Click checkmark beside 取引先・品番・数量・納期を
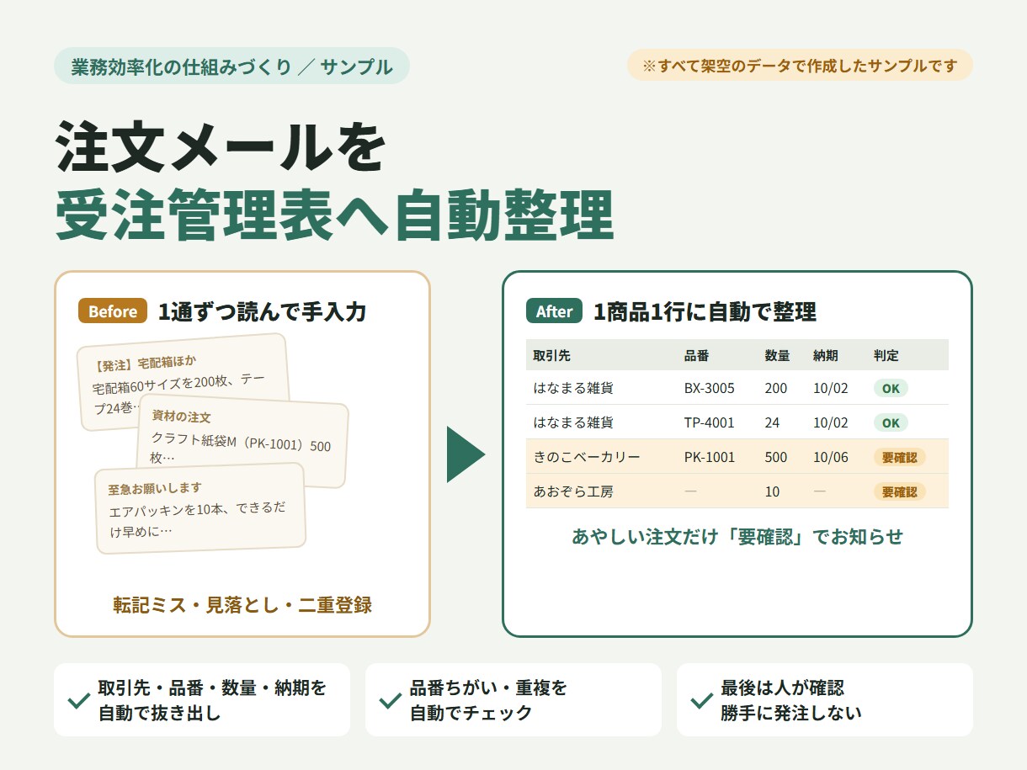1027x770 pixels. pos(79,700)
